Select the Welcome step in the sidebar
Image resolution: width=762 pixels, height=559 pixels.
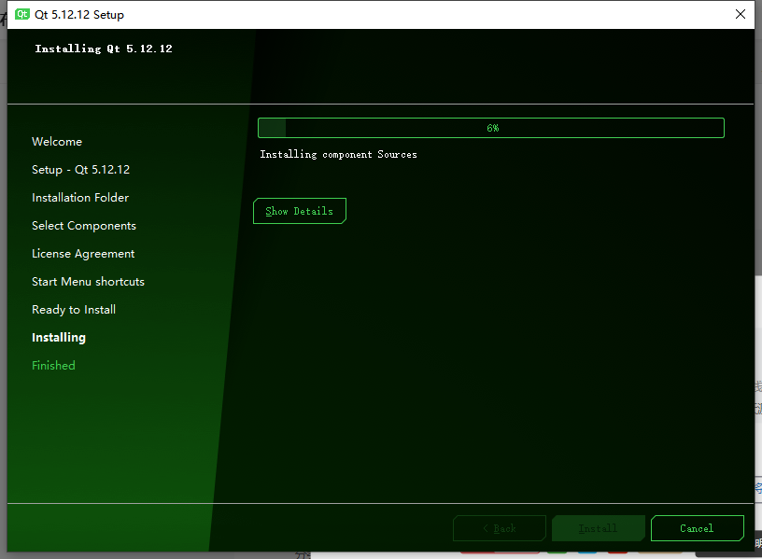click(x=57, y=141)
